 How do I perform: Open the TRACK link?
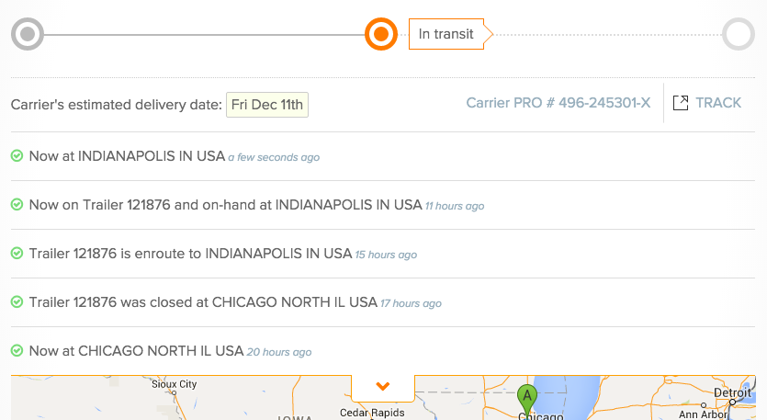click(718, 103)
